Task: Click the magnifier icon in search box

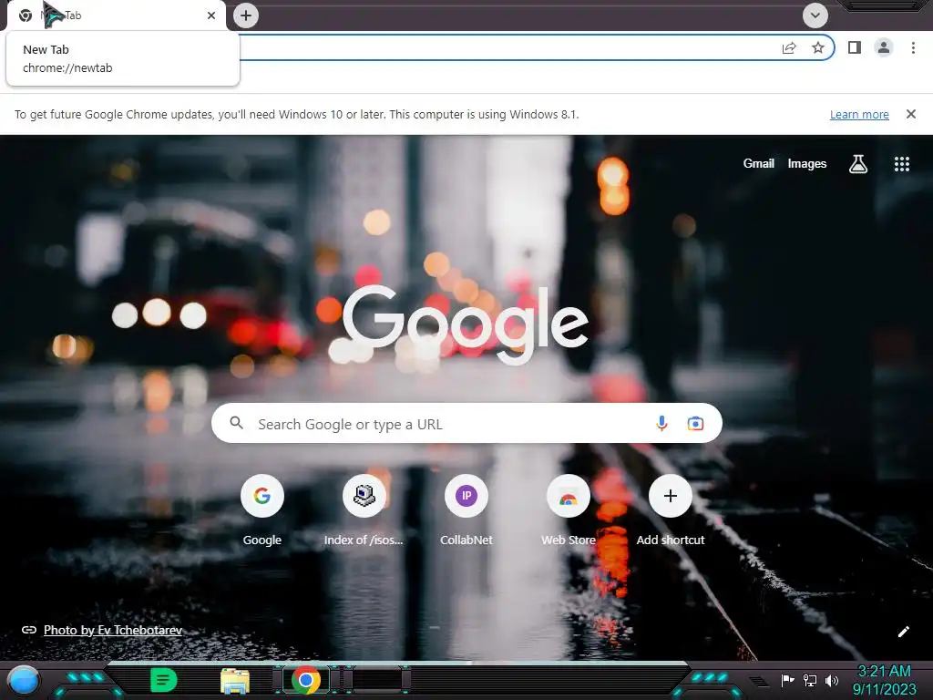Action: point(236,423)
